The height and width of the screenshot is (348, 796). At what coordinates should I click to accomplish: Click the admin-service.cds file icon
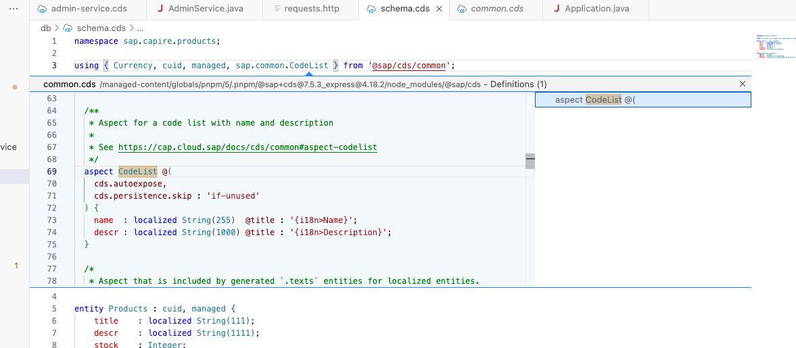click(x=42, y=9)
